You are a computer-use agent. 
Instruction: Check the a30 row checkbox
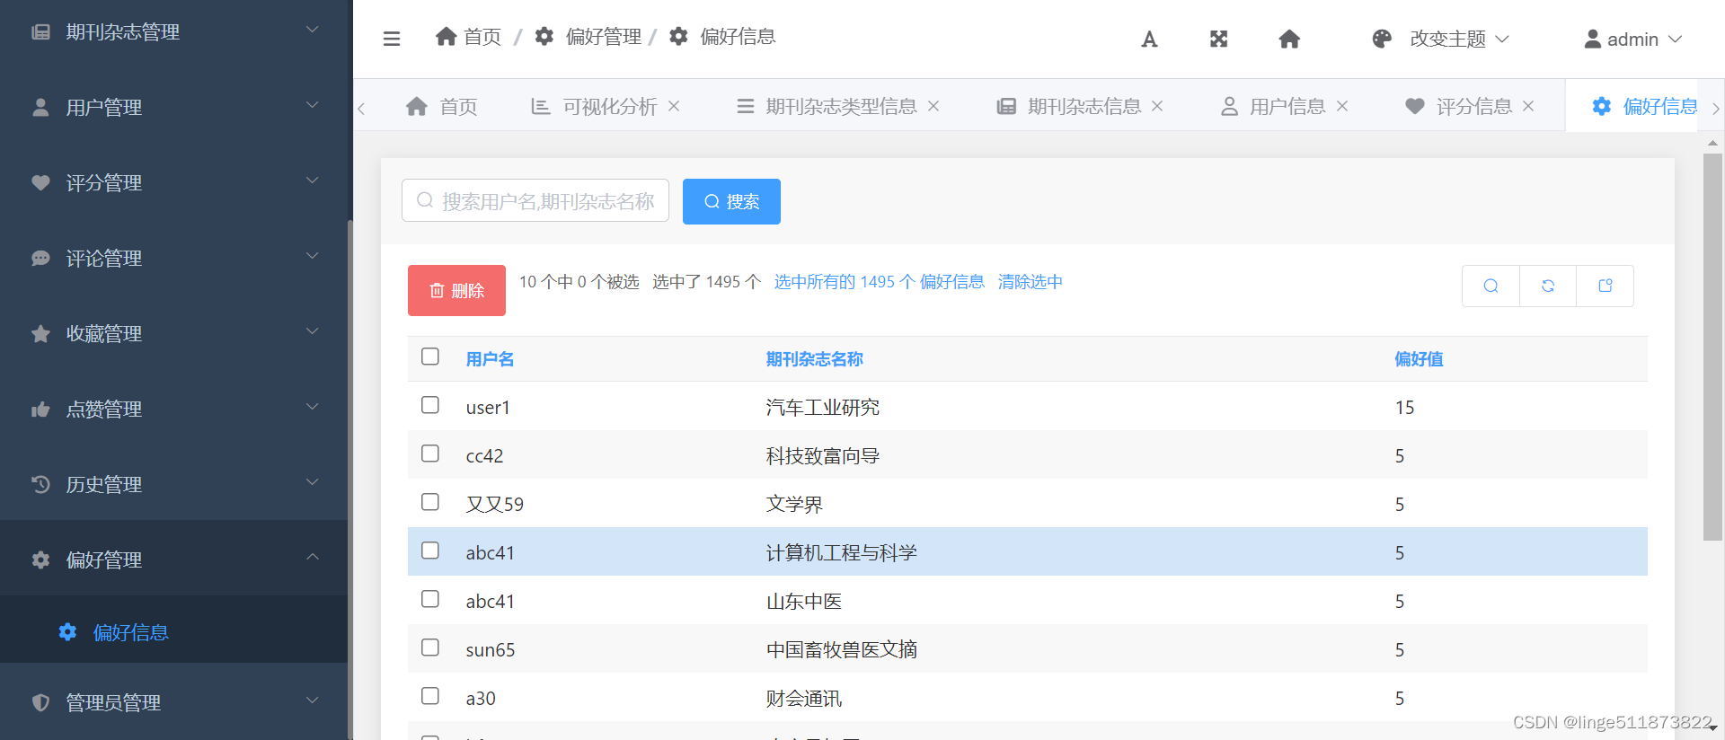click(430, 696)
